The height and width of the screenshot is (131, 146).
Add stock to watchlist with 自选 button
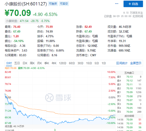pos(133,4)
